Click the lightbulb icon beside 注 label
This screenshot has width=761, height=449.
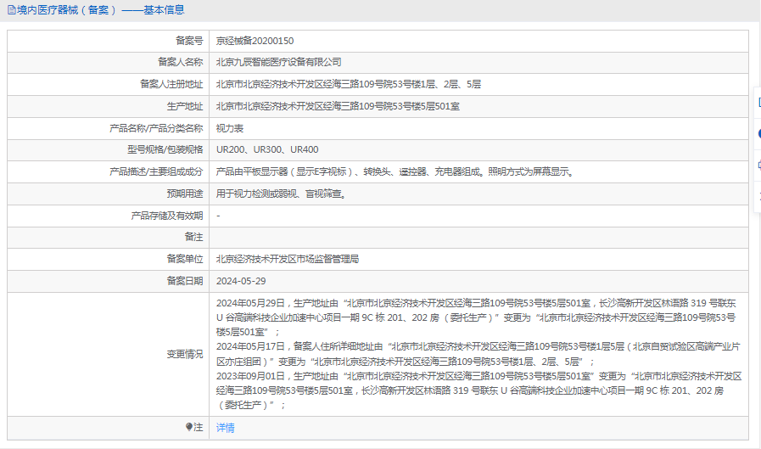pyautogui.click(x=189, y=427)
